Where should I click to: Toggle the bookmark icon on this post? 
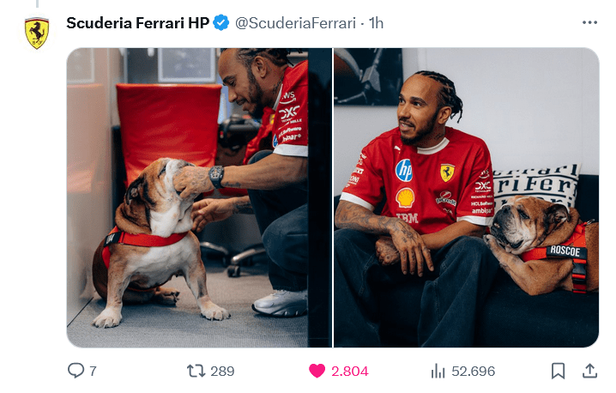558,371
